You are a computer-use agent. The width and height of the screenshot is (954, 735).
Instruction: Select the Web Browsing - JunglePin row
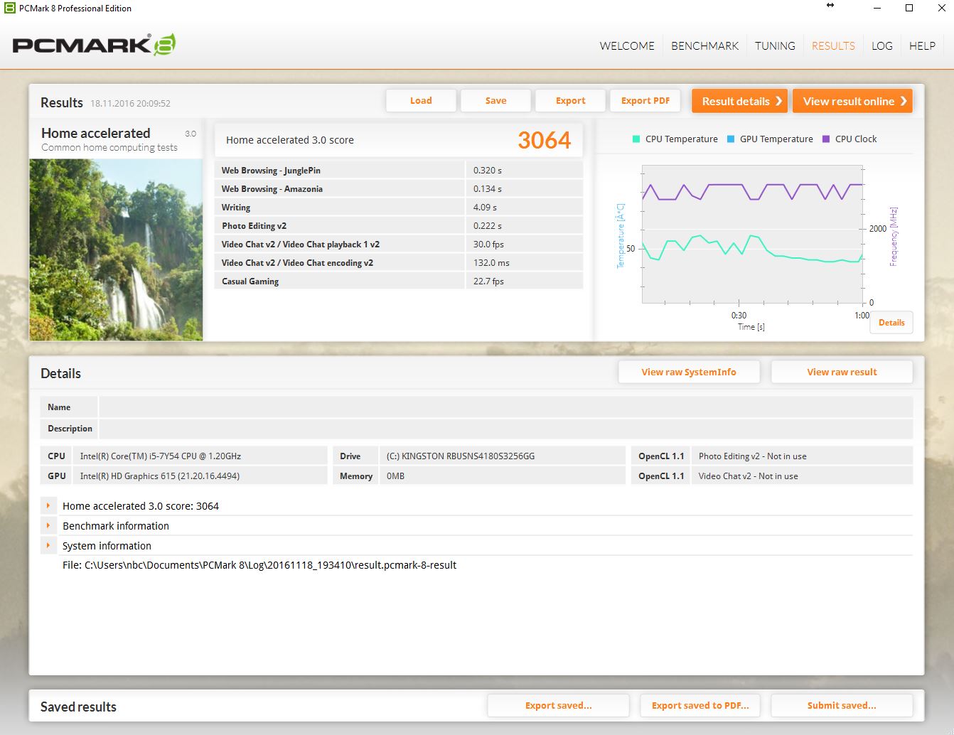[x=399, y=171]
